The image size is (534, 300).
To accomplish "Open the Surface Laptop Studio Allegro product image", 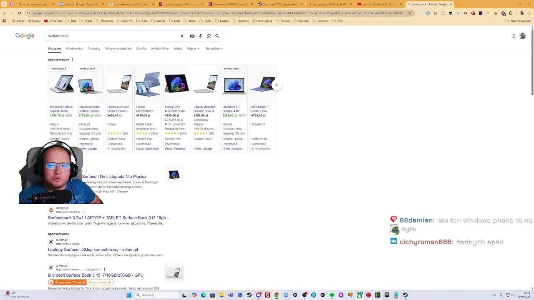I will [x=61, y=85].
